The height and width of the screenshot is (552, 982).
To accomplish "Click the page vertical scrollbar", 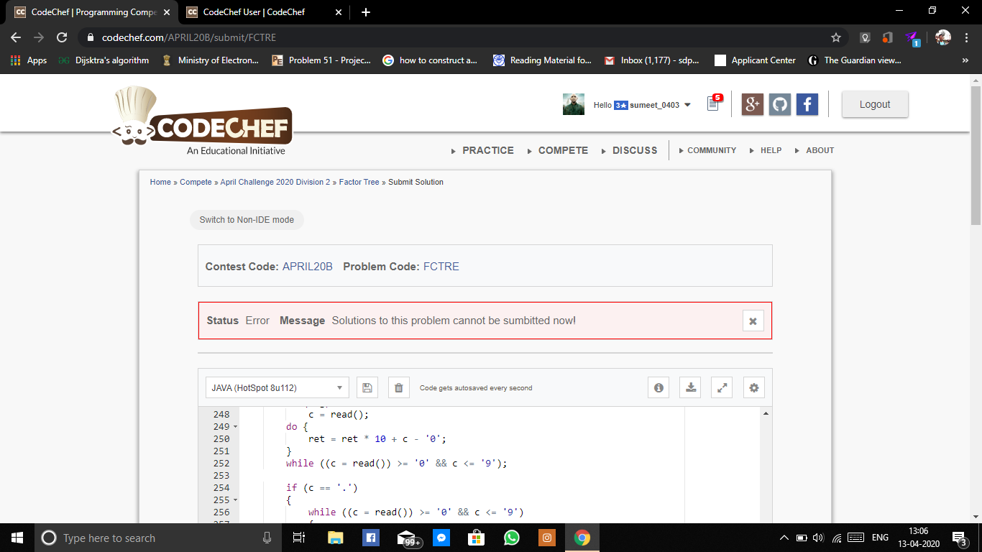I will pyautogui.click(x=976, y=155).
